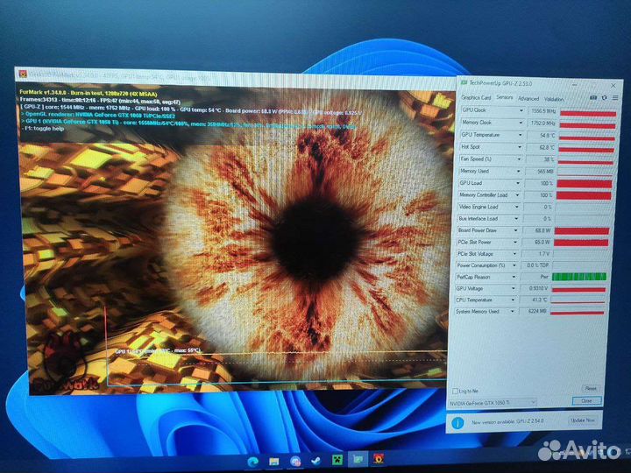Switch to the Advanced tab

tap(528, 98)
